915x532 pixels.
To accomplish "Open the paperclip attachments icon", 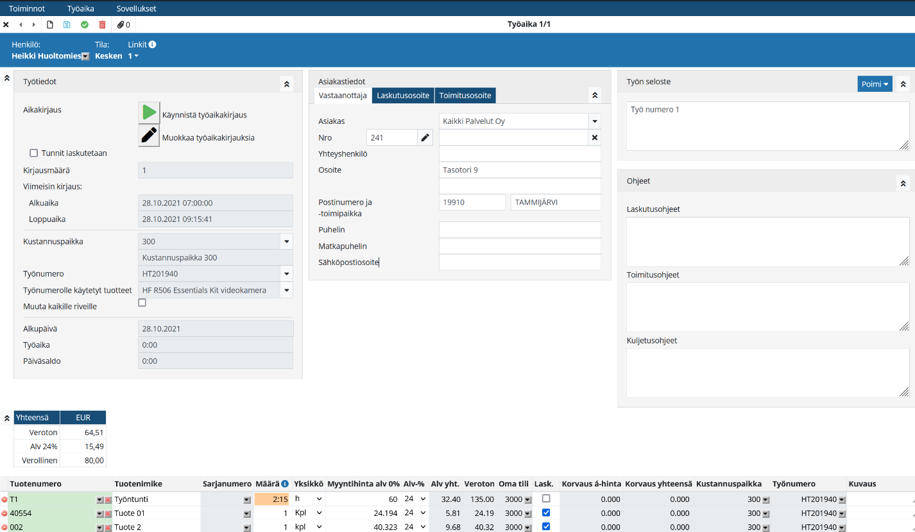I will click(121, 25).
